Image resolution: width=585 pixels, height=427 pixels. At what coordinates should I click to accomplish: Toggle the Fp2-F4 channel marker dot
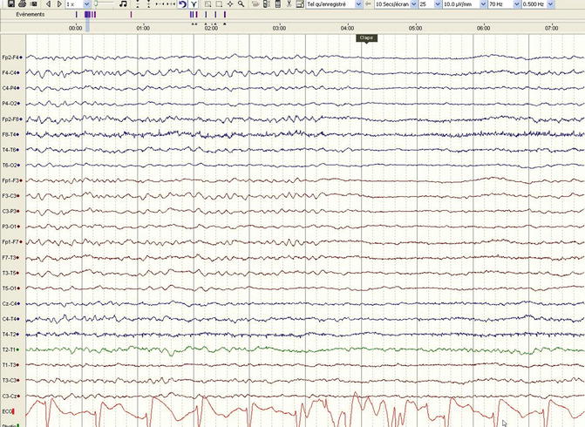pyautogui.click(x=23, y=58)
